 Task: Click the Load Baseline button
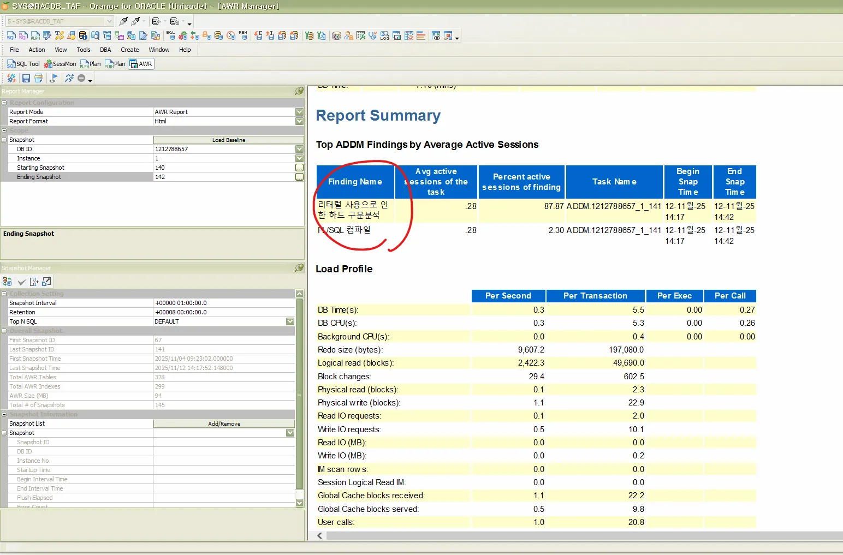[229, 140]
